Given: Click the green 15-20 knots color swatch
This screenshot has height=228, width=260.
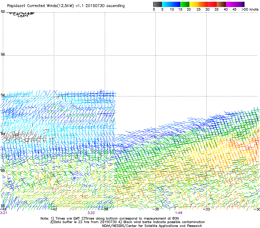Looking at the screenshot, I should (185, 4).
